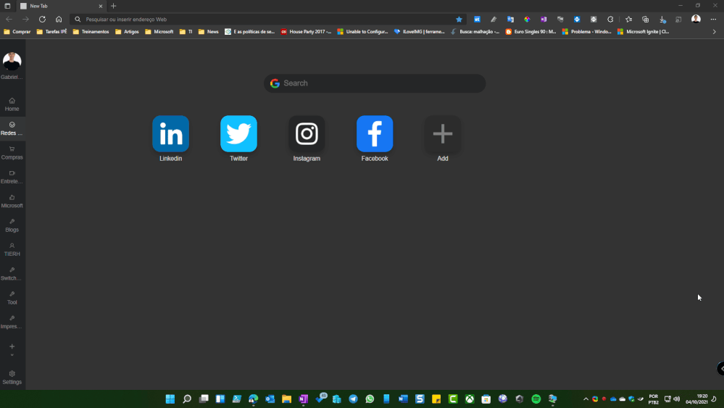
Task: Close the New Tab tab
Action: [101, 6]
